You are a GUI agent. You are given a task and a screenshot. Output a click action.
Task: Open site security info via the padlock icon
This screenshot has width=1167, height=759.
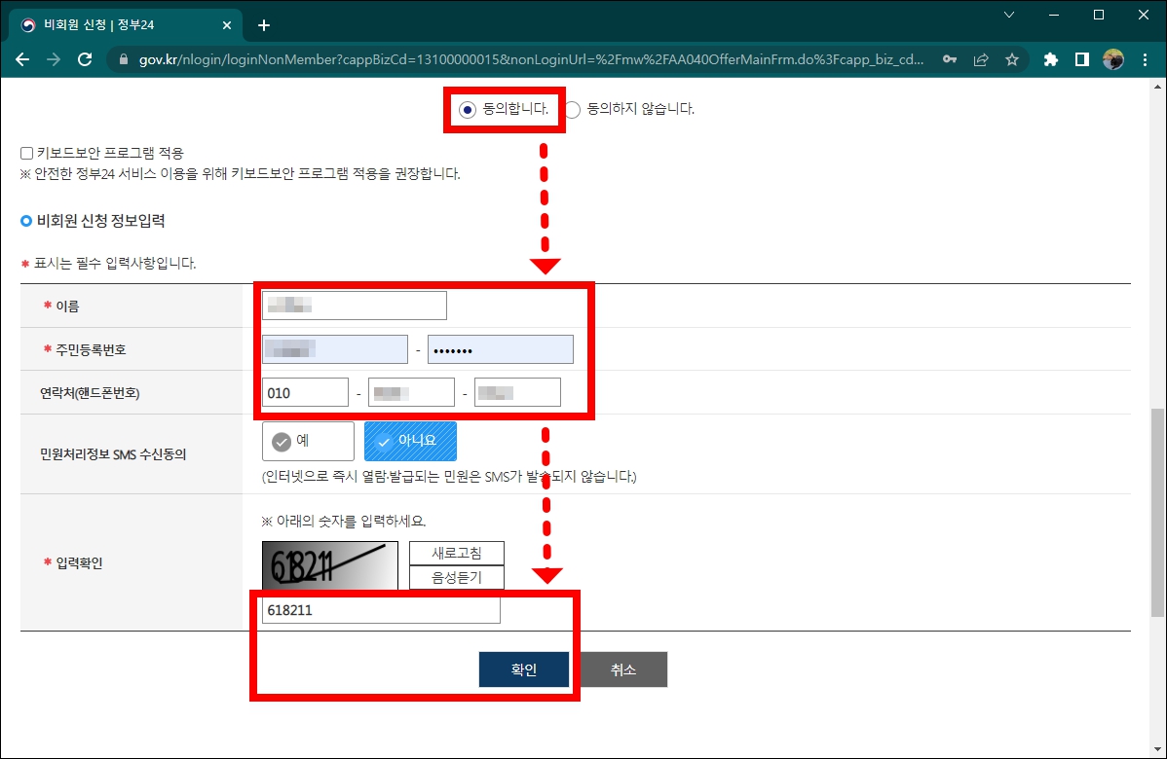click(x=122, y=59)
